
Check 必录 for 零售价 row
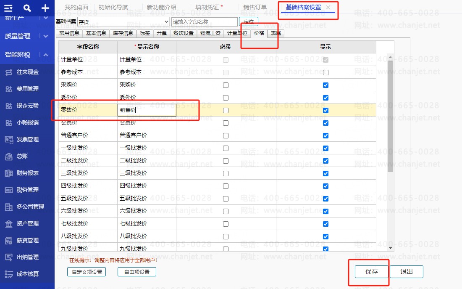point(226,110)
